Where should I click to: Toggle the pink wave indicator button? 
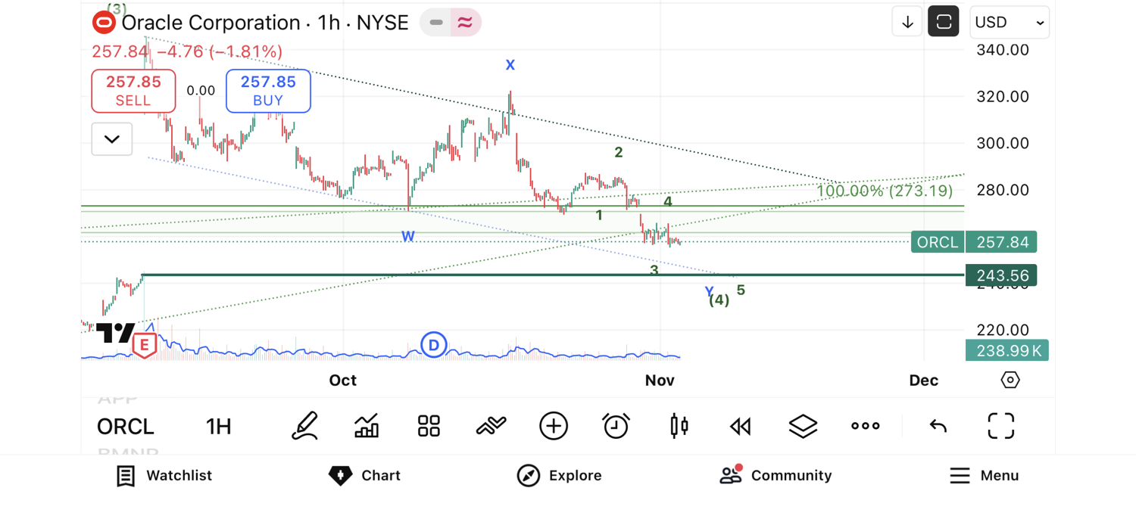tap(466, 23)
